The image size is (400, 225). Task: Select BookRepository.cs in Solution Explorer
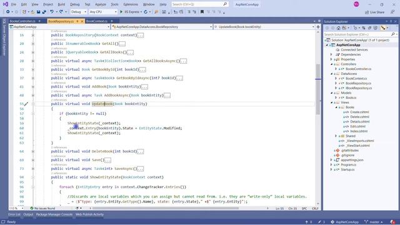click(x=358, y=83)
